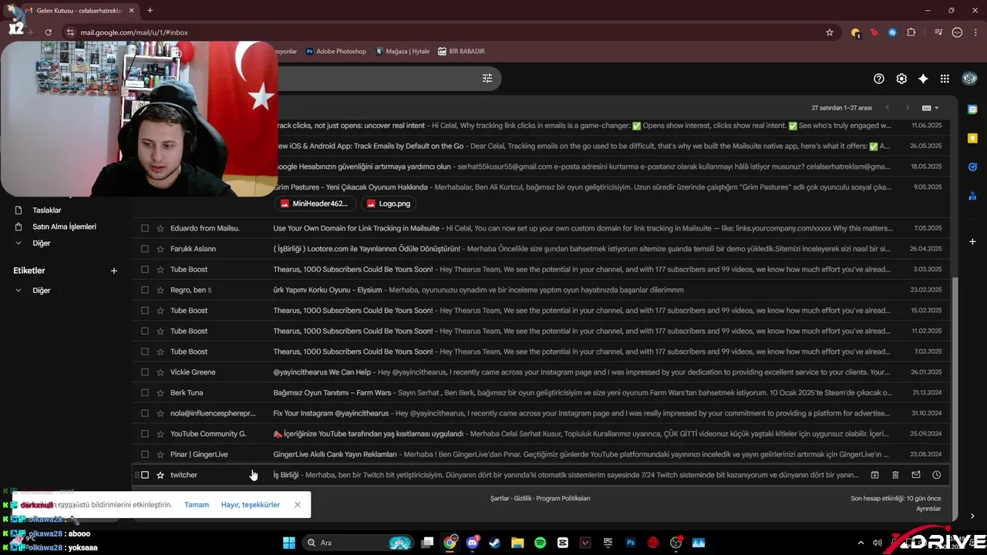Open the Gemini sparkle assistant
987x555 pixels.
[x=923, y=79]
